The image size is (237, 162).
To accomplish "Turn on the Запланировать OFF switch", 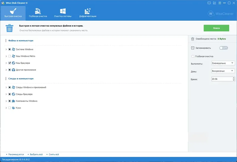I will coord(224,48).
